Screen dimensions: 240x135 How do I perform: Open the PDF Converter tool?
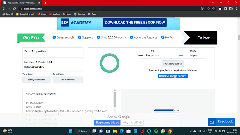click(68, 79)
